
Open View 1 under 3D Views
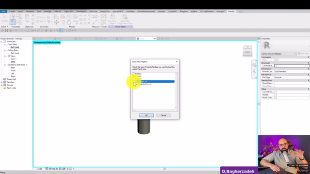click(14, 59)
